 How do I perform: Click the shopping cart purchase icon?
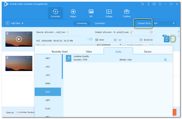point(142,4)
